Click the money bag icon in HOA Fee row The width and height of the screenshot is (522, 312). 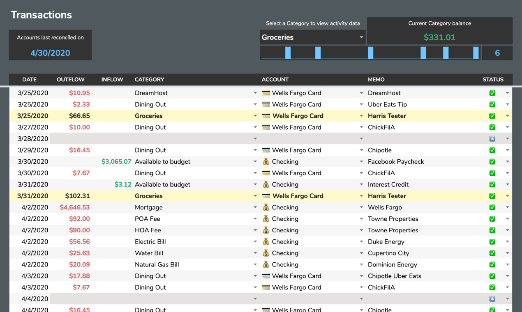266,230
